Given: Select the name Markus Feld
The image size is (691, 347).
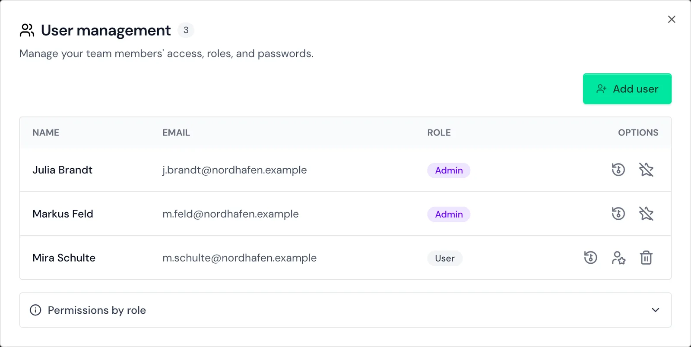Looking at the screenshot, I should point(63,214).
